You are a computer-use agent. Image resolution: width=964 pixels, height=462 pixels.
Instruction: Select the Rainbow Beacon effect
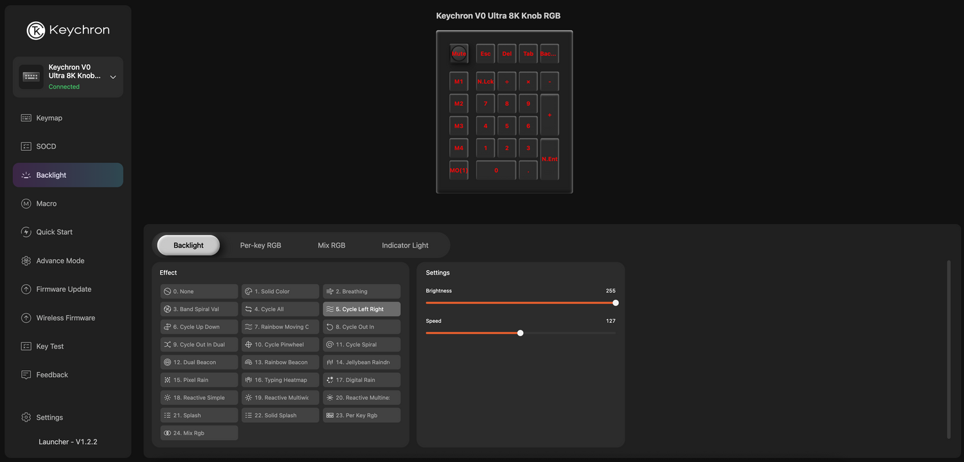click(x=280, y=362)
